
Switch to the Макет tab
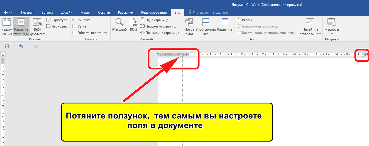[85, 13]
